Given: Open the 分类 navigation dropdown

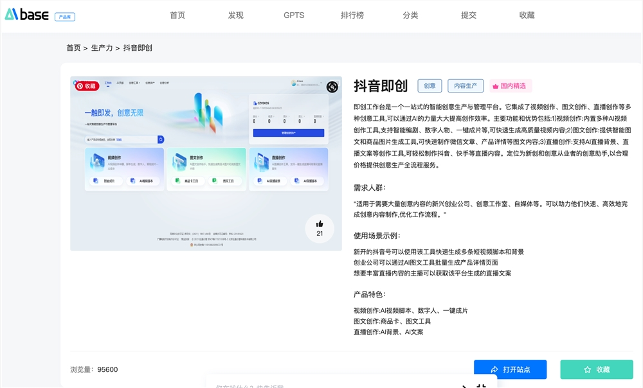Looking at the screenshot, I should [x=410, y=15].
